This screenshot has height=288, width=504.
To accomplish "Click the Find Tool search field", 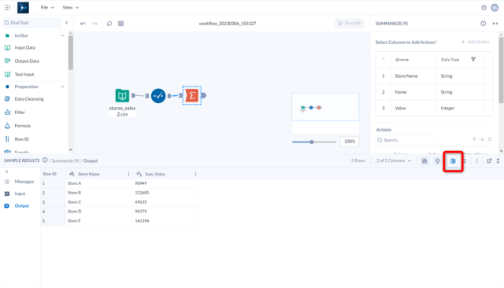I will [x=31, y=23].
